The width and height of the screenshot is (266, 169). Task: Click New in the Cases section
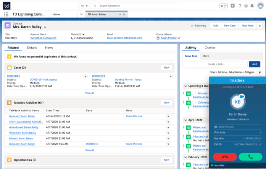click(167, 68)
